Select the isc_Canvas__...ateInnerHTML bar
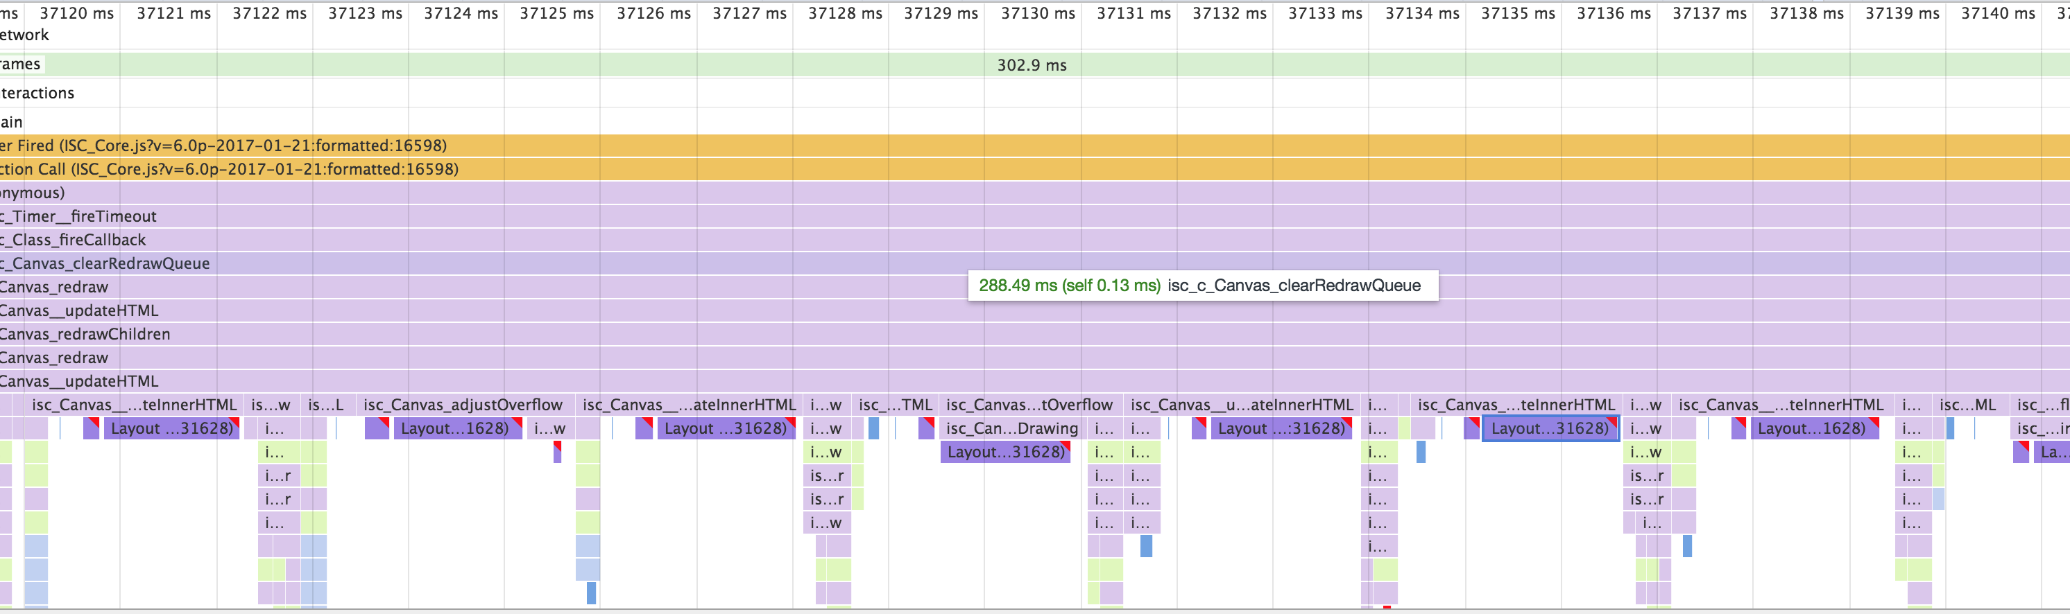Viewport: 2070px width, 614px height. 688,405
